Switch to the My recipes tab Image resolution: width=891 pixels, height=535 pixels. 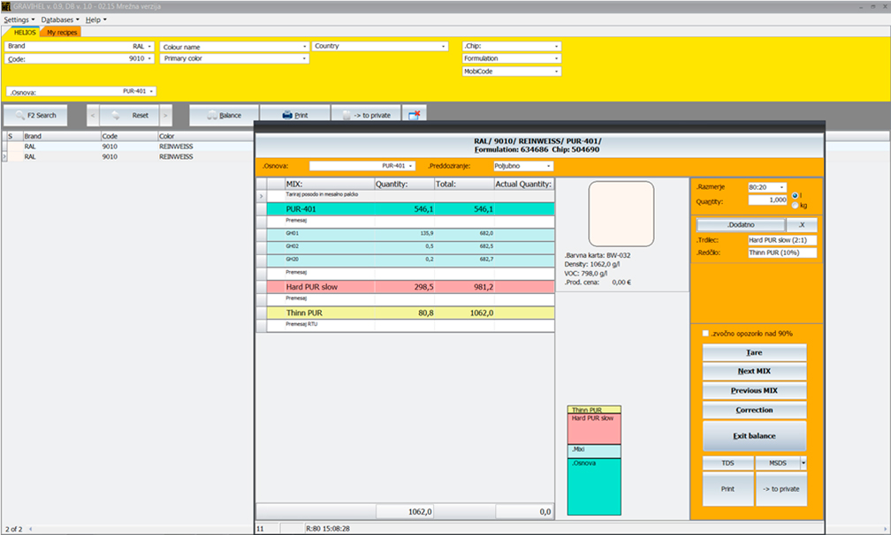click(61, 33)
